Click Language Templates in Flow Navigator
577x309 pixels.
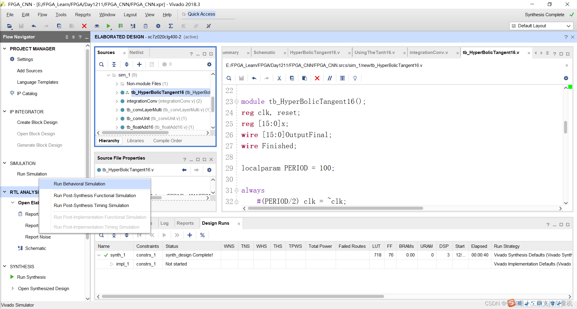coord(38,82)
